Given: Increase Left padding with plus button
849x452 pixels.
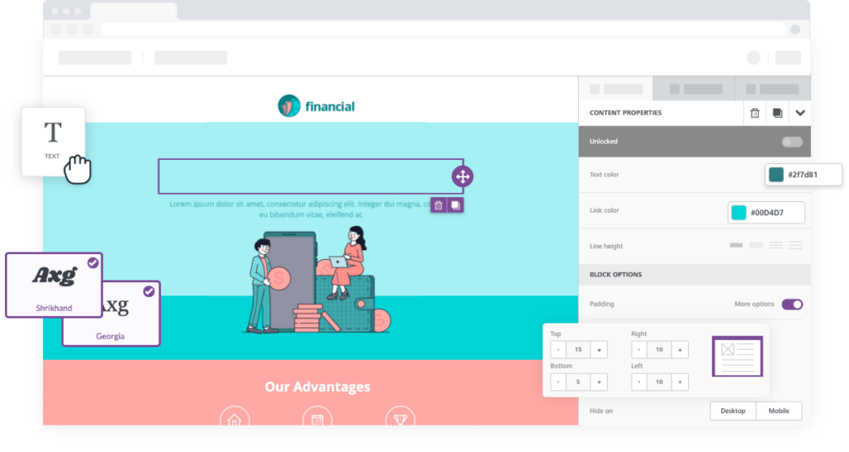Looking at the screenshot, I should point(680,382).
